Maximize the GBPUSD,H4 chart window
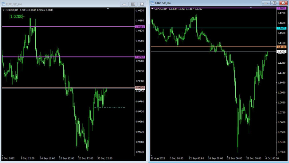The image size is (289, 163). (x=275, y=3)
